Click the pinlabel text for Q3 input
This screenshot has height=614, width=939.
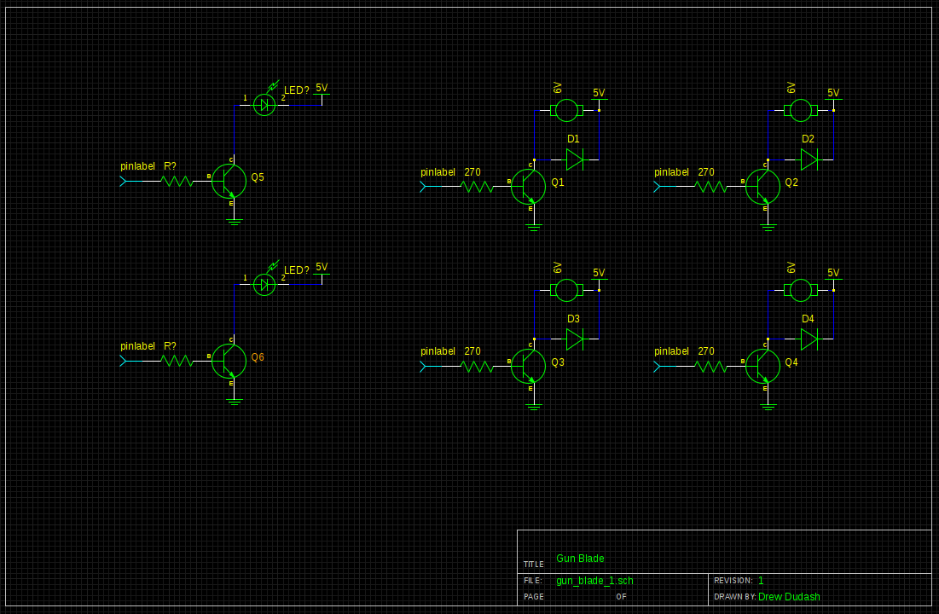[438, 351]
